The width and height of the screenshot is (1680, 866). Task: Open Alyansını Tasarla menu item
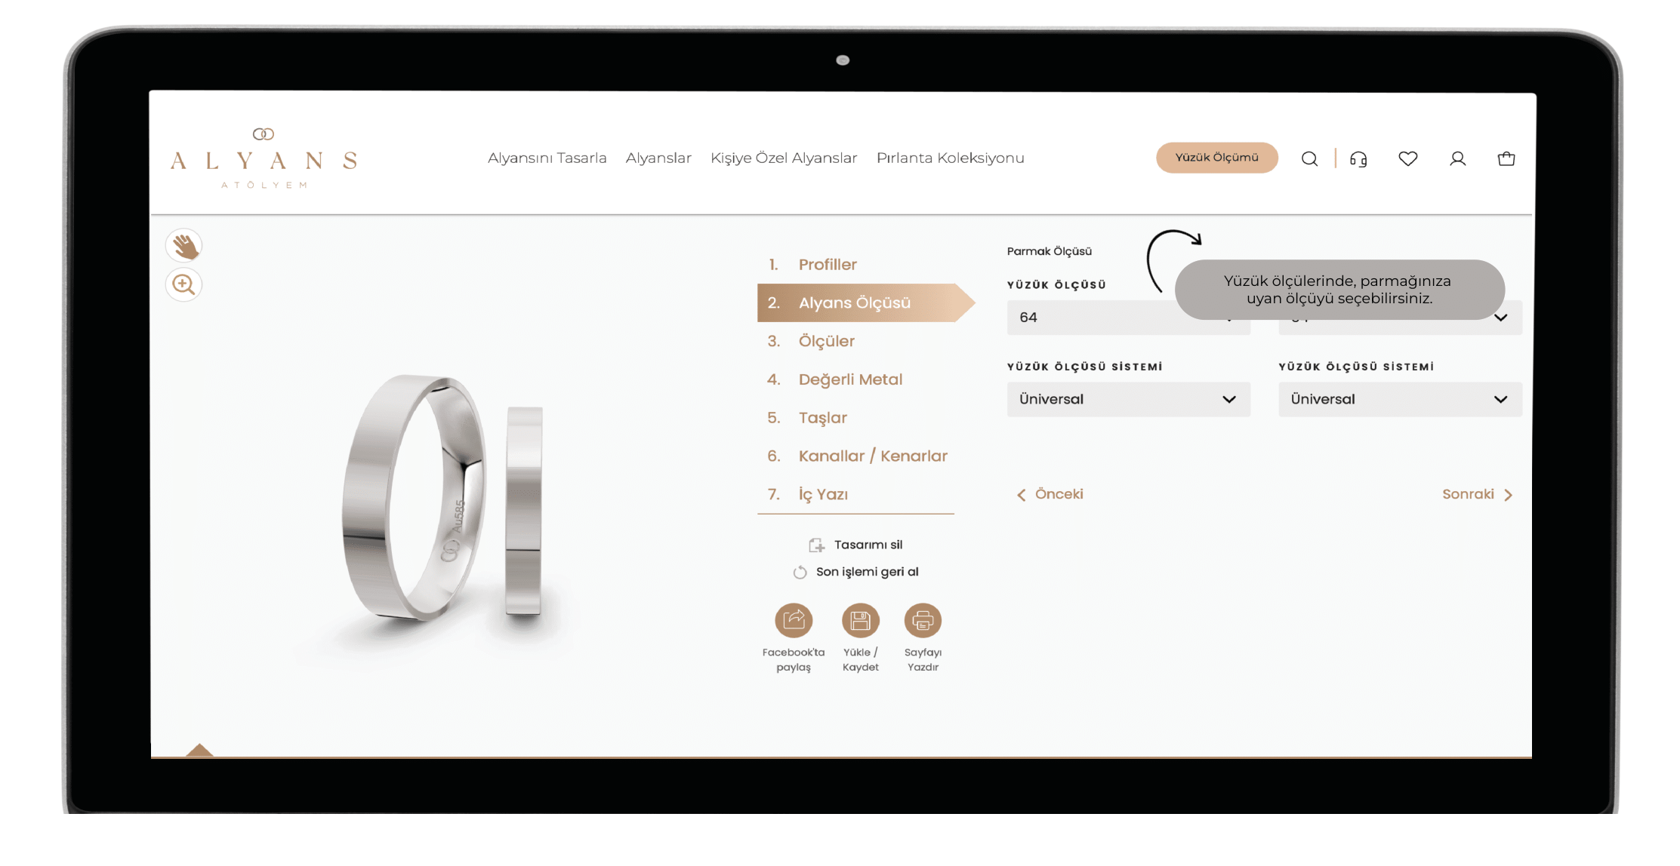pyautogui.click(x=546, y=157)
